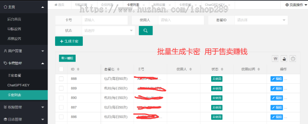This screenshot has height=124, width=308.
Task: Click the export table icon
Action: pos(284,59)
